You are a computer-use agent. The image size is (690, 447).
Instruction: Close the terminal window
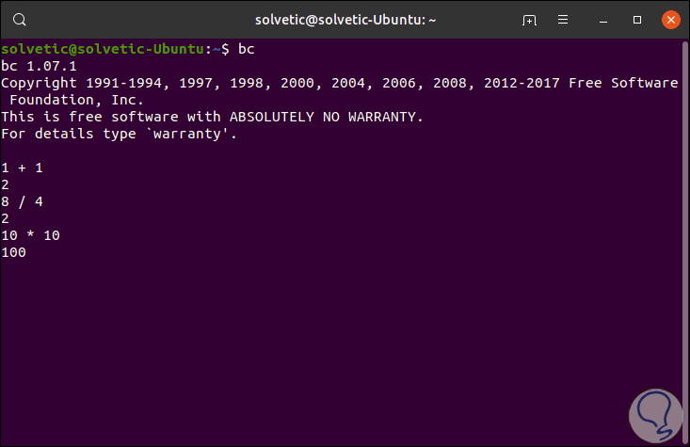coord(670,20)
